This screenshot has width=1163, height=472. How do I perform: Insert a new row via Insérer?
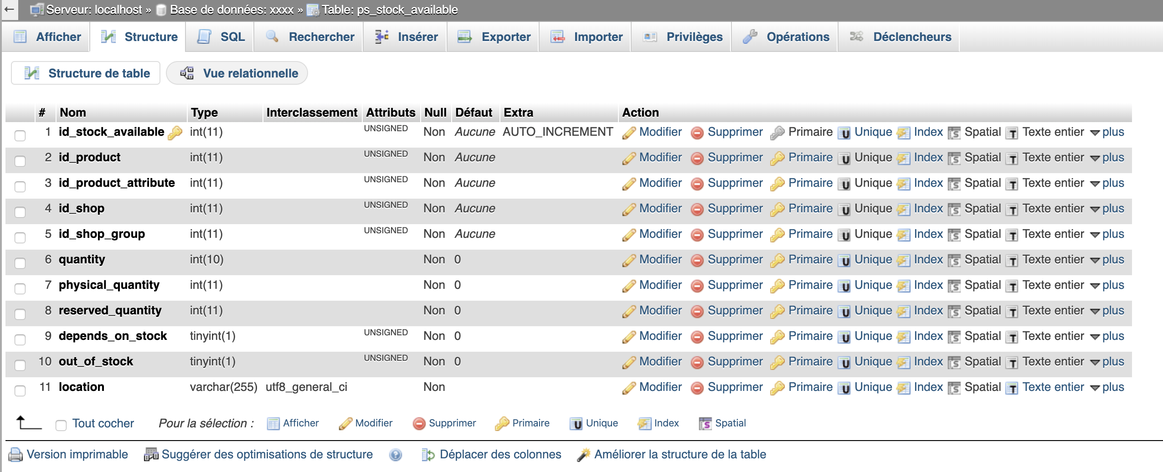coord(417,37)
